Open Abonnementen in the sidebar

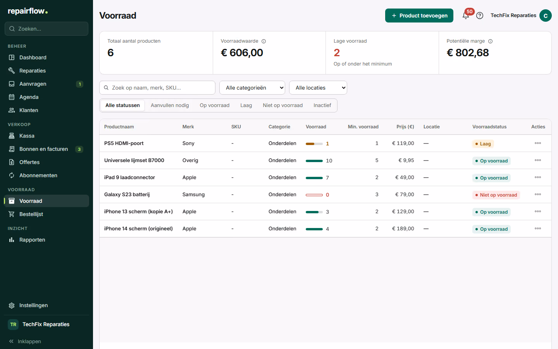pyautogui.click(x=46, y=175)
